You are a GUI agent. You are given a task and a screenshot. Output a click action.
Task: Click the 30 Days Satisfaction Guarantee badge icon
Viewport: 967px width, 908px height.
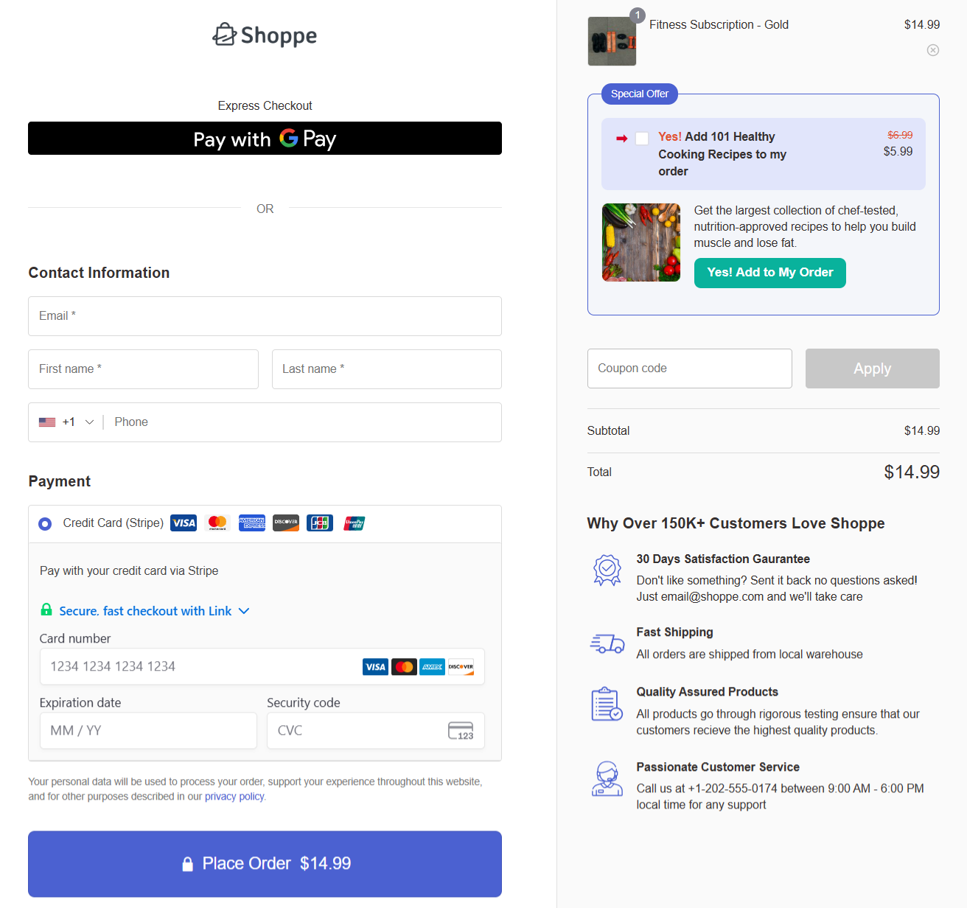click(607, 570)
